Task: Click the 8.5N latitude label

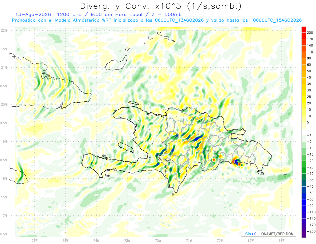Action: (4, 160)
